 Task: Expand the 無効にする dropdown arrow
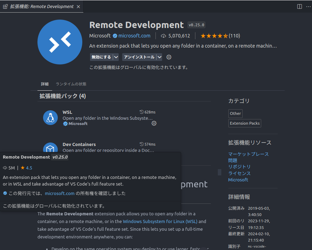pyautogui.click(x=116, y=57)
